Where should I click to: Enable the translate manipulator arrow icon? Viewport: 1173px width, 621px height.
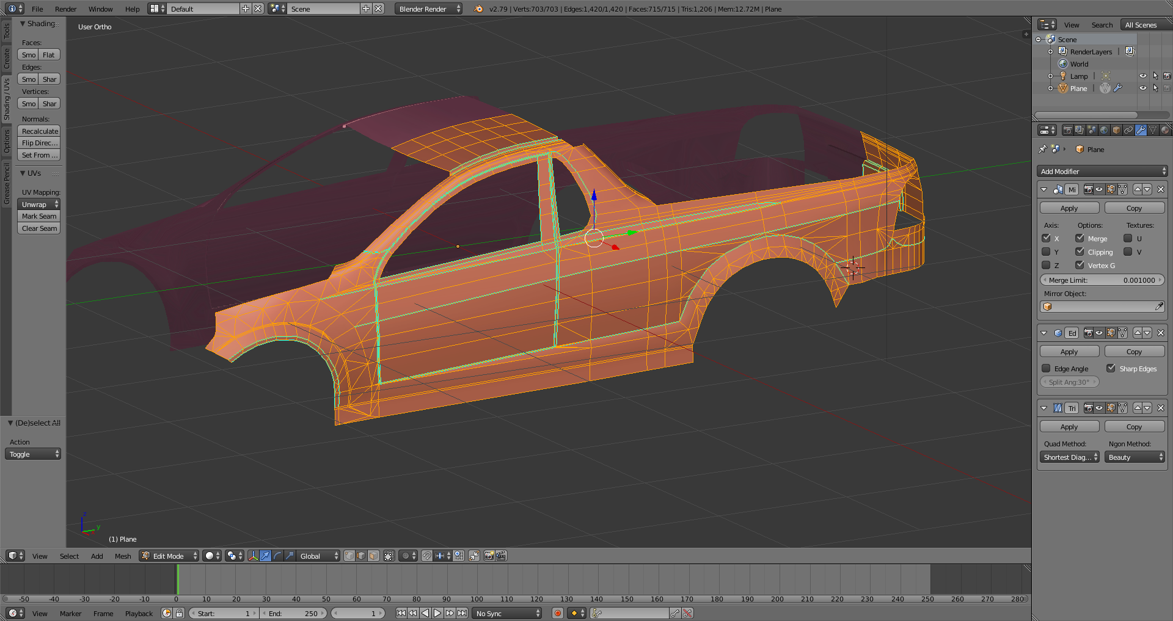tap(265, 556)
